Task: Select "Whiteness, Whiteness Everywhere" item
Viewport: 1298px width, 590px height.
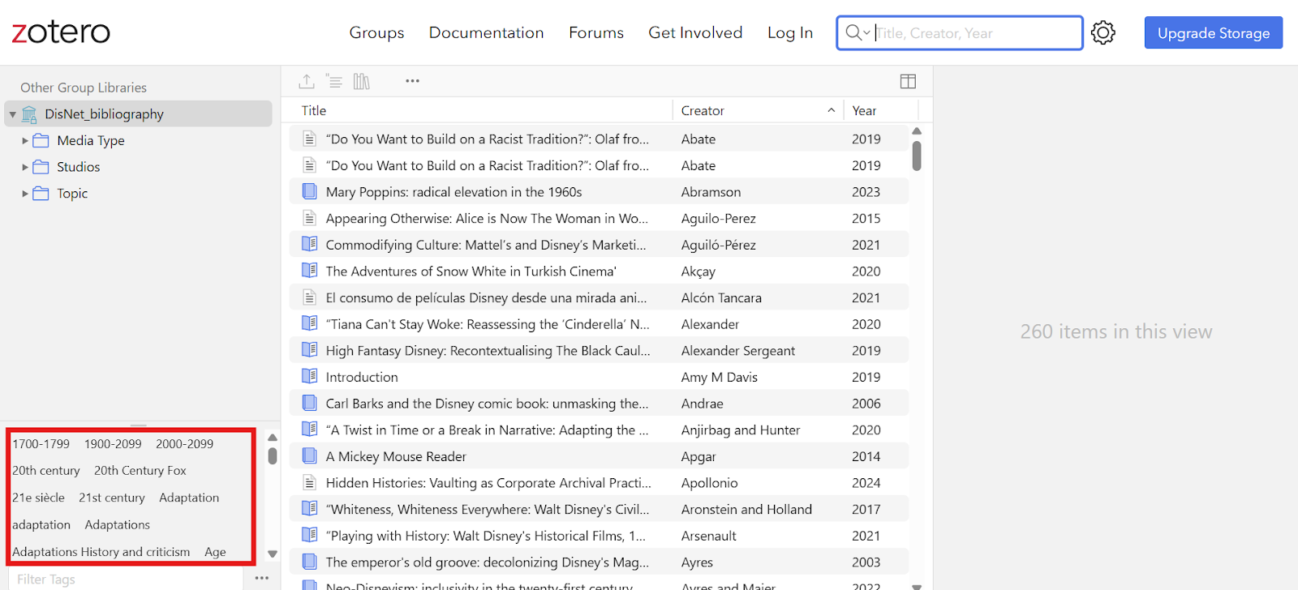Action: pos(599,510)
